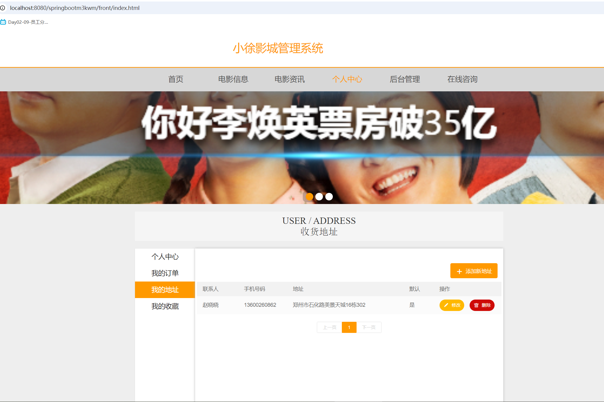Click the trash icon on 删除 button
This screenshot has width=604, height=402.
click(x=476, y=305)
